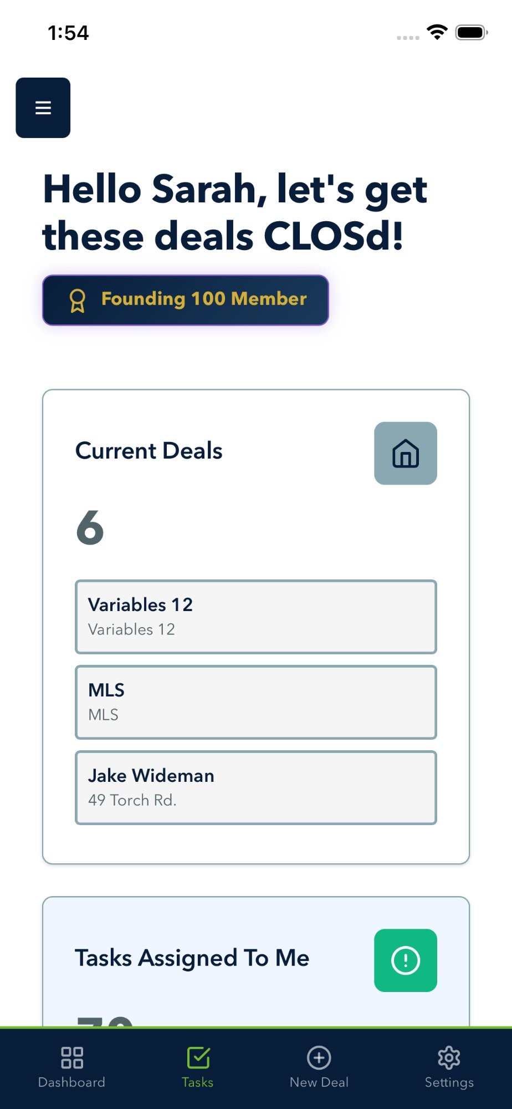Image resolution: width=512 pixels, height=1109 pixels.
Task: Go to the New Deal tab label
Action: click(x=319, y=1082)
